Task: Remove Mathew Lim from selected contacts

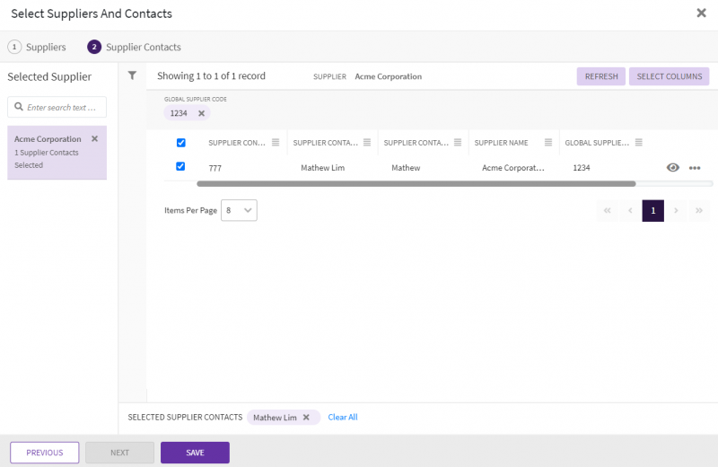Action: [306, 418]
